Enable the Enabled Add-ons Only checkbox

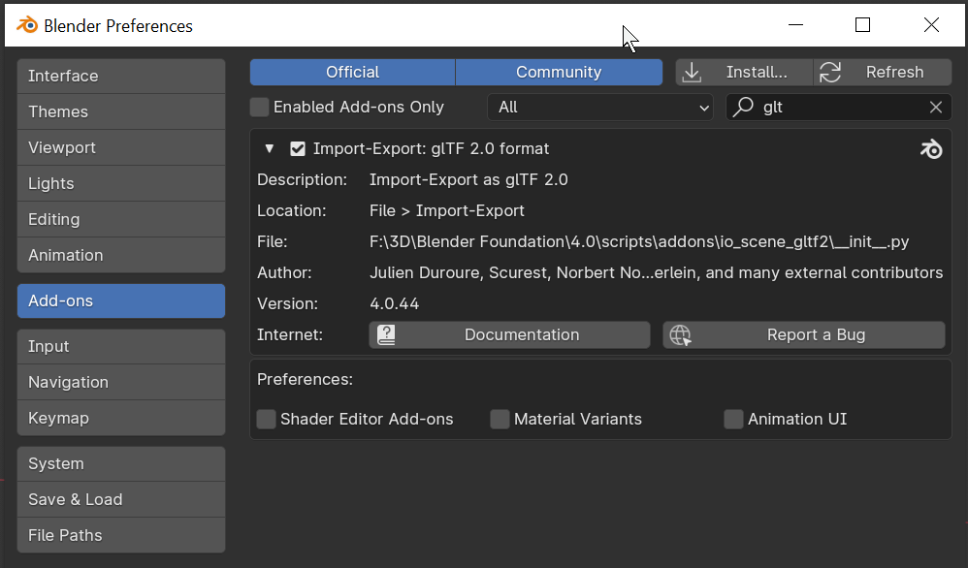point(259,107)
